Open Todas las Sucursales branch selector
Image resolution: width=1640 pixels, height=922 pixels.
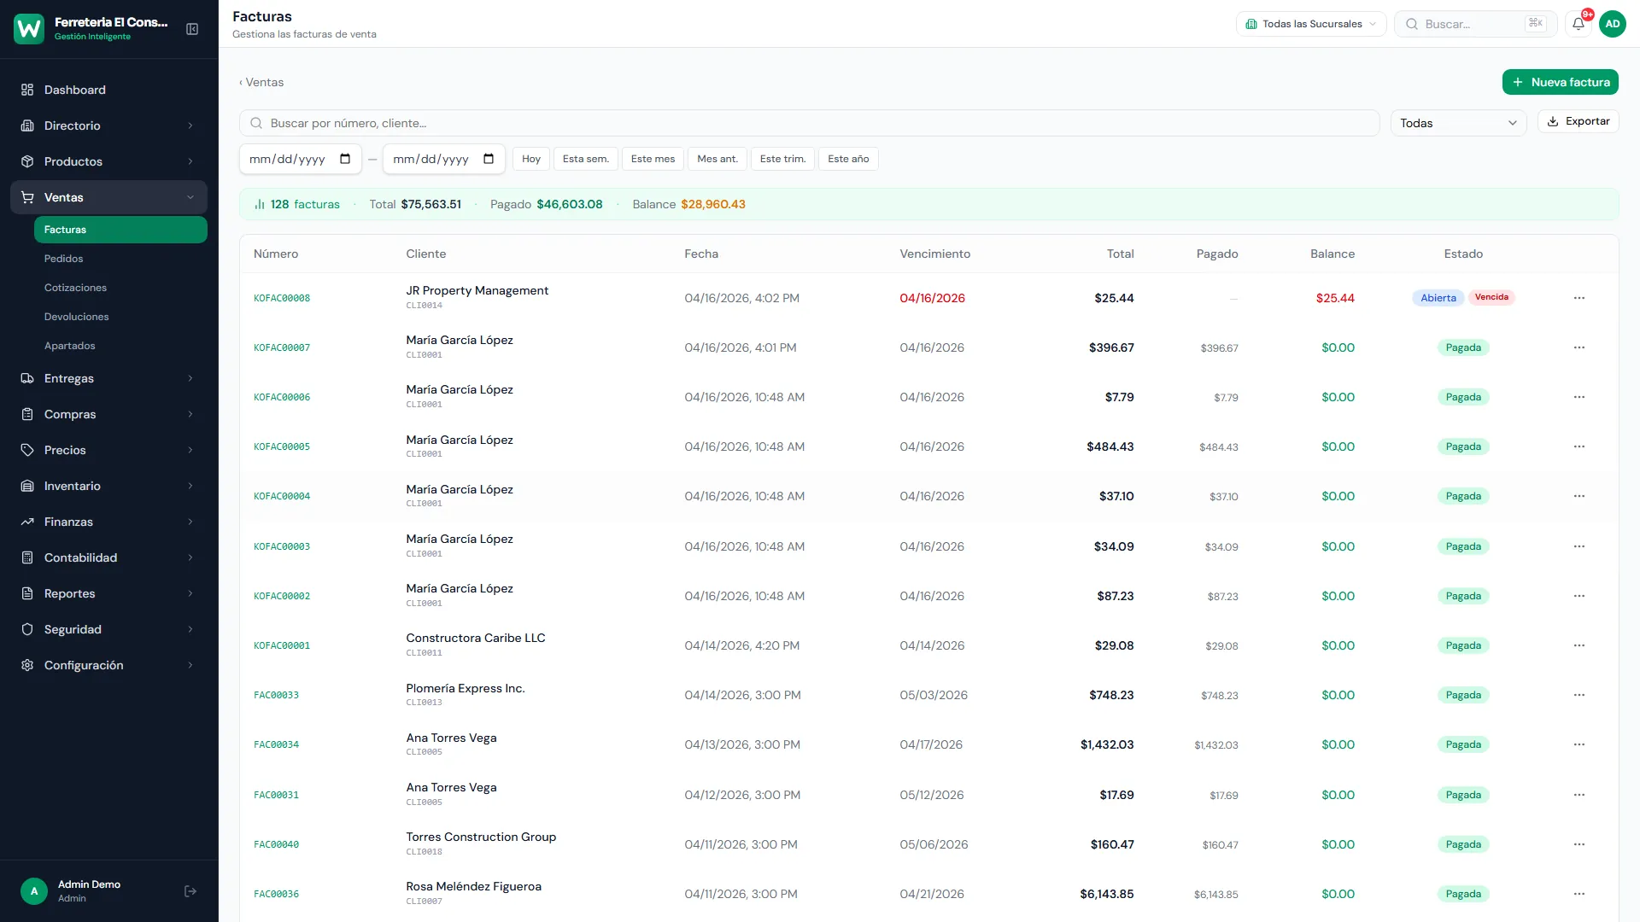pyautogui.click(x=1310, y=24)
